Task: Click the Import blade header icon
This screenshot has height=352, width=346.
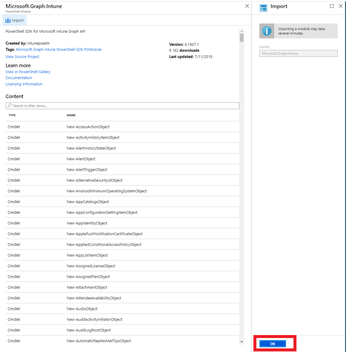Action: coord(263,8)
